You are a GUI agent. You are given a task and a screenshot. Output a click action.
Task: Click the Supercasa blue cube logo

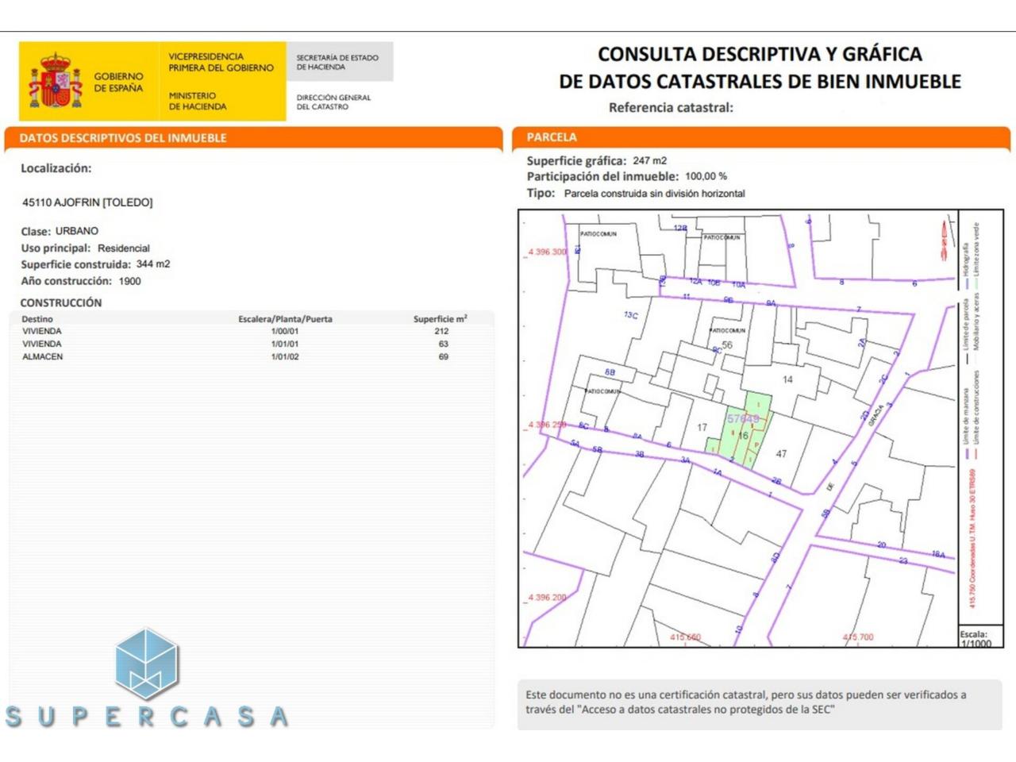147,664
